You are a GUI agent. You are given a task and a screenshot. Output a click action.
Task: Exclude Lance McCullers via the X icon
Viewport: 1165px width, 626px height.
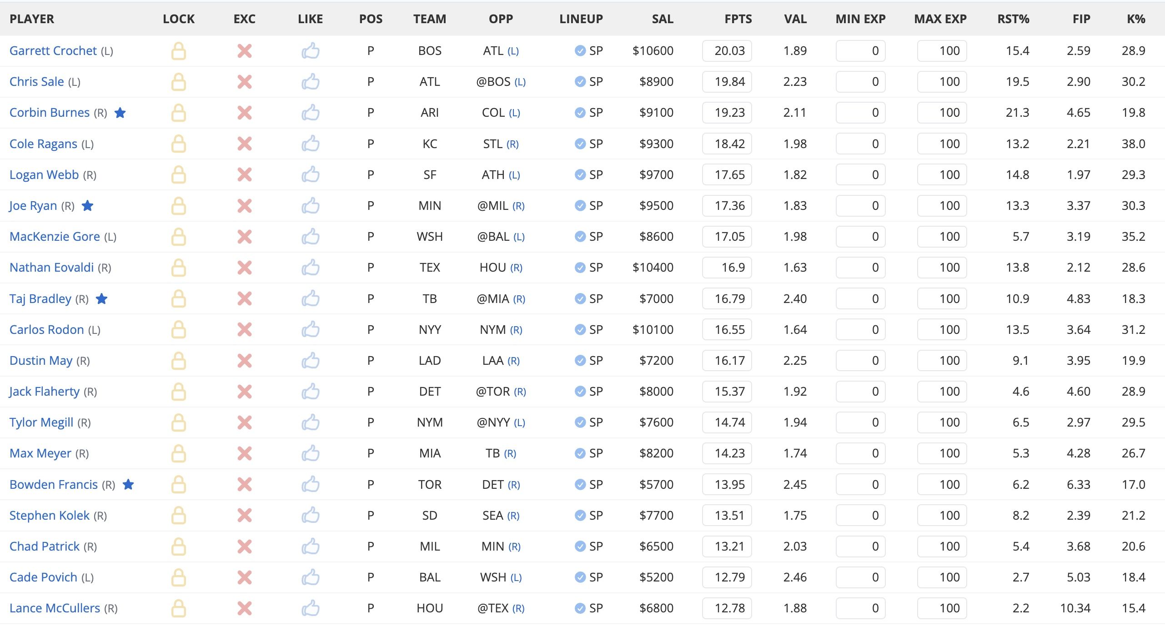(245, 608)
